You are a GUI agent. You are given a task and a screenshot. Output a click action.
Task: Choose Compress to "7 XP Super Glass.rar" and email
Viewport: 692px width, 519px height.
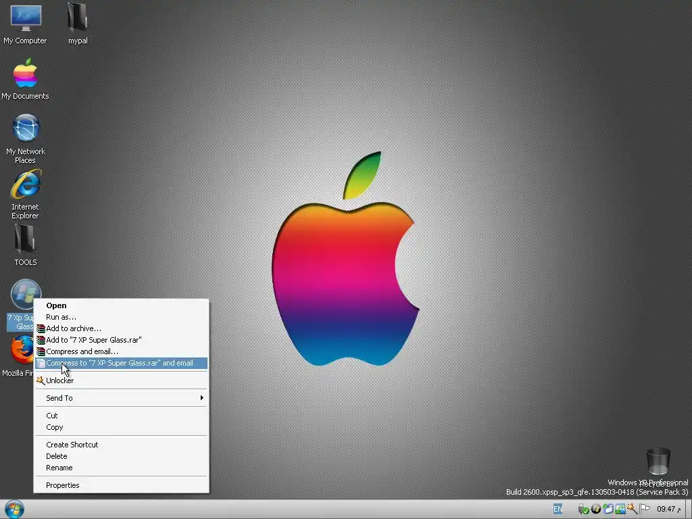(121, 363)
